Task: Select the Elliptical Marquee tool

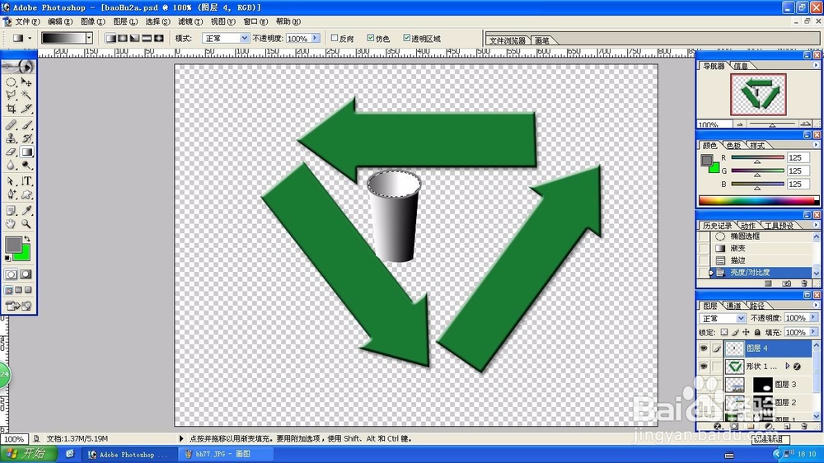Action: pyautogui.click(x=11, y=82)
